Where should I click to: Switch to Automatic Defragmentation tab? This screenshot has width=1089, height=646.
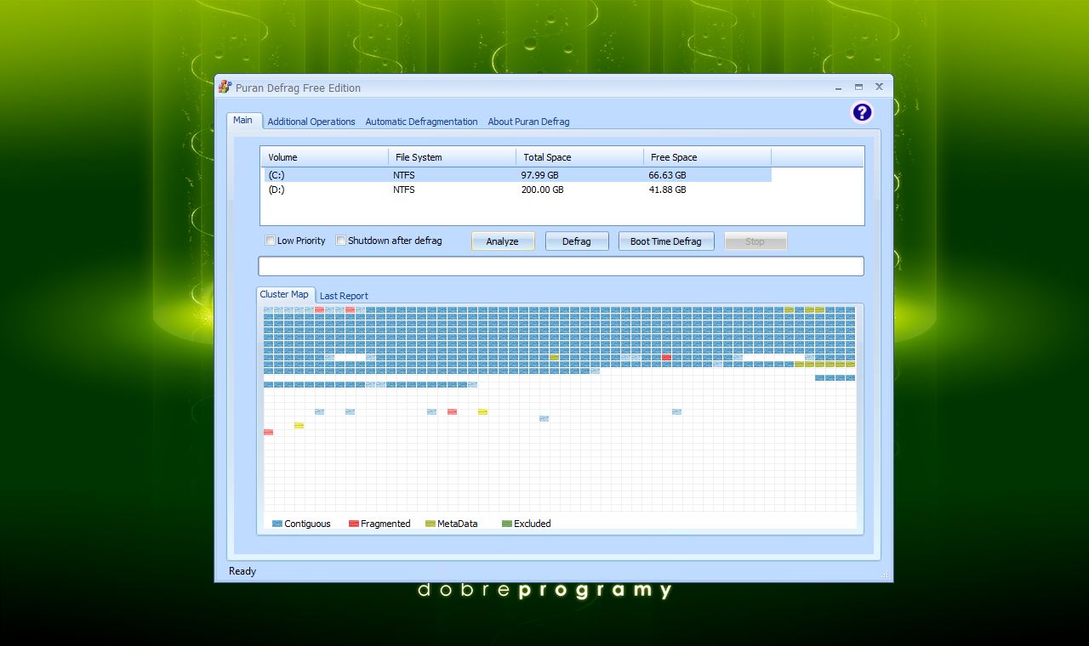tap(421, 122)
